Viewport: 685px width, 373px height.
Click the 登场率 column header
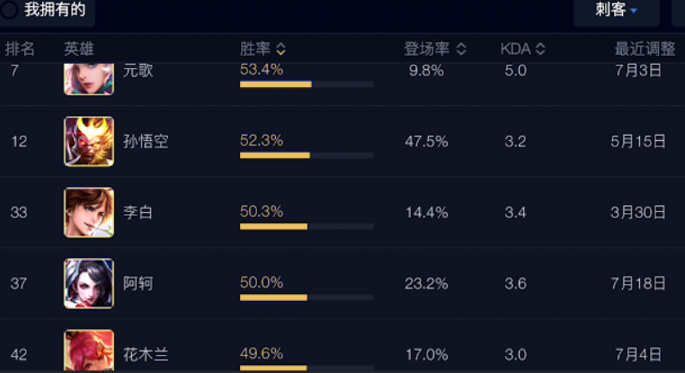point(427,49)
